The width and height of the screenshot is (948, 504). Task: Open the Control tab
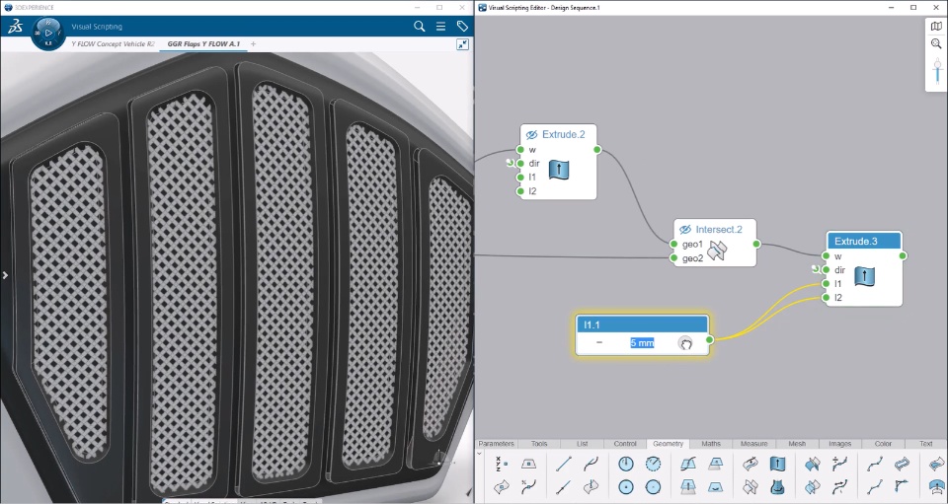625,444
